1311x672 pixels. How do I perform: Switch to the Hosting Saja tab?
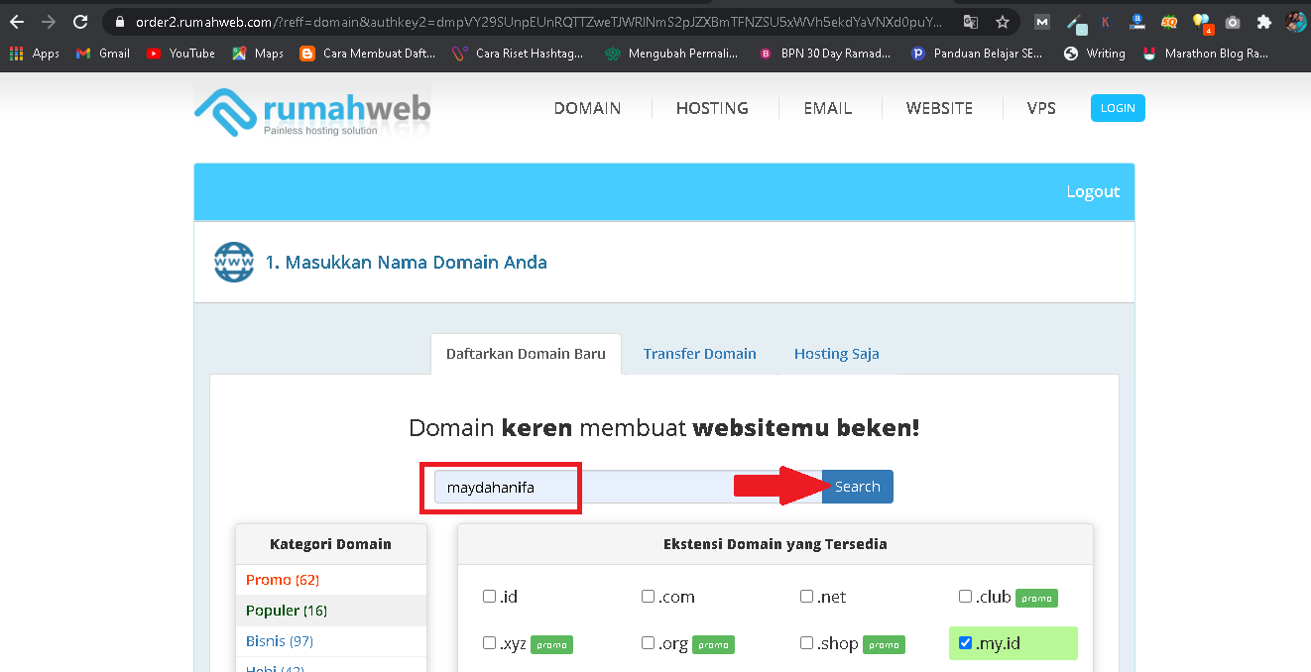tap(836, 354)
